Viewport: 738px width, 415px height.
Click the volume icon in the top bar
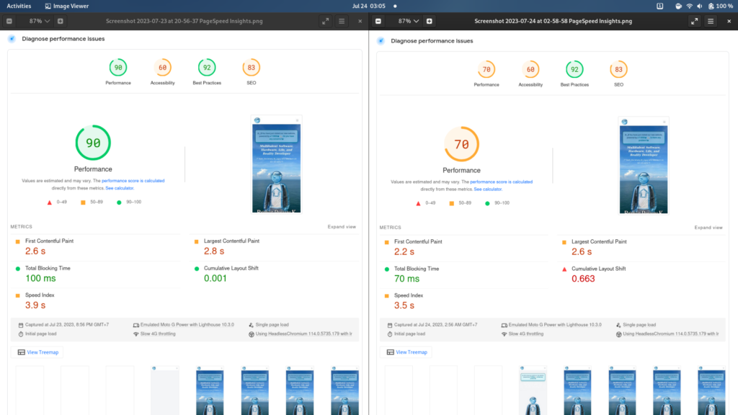(x=699, y=6)
